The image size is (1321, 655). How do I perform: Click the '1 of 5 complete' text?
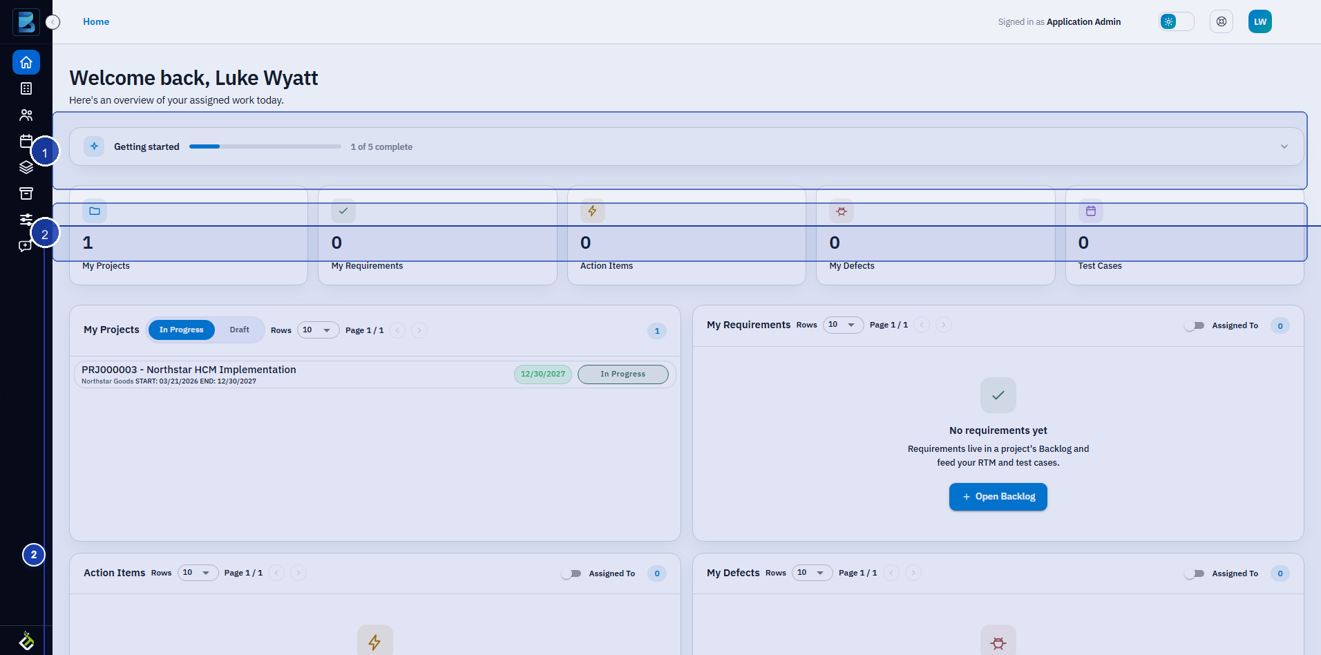point(381,147)
